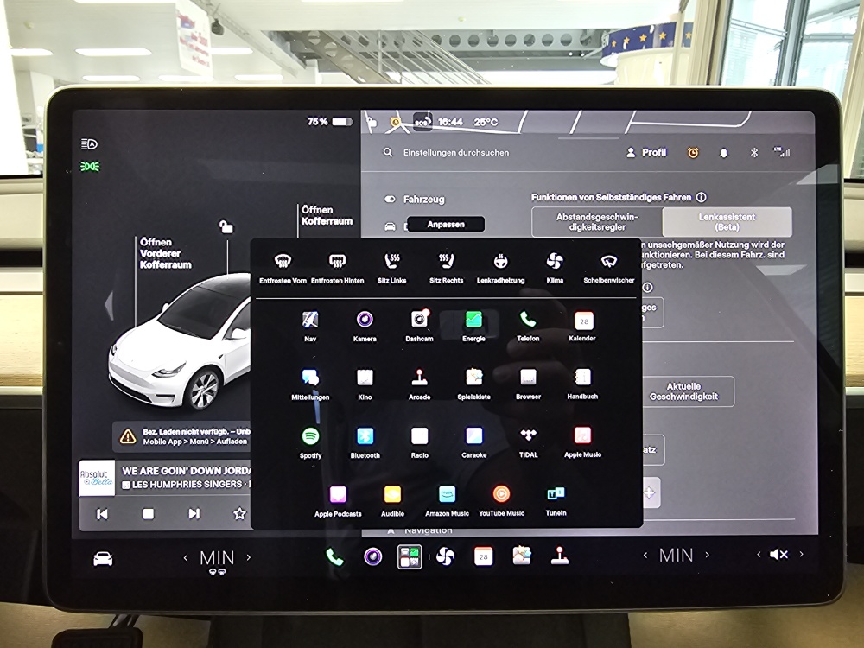Screen dimensions: 864x648
Task: Enable Lenkradheizung steering wheel heat
Action: (x=500, y=267)
